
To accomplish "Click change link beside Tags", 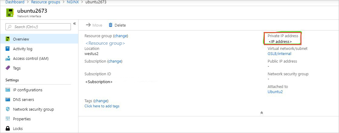I will click(101, 101).
